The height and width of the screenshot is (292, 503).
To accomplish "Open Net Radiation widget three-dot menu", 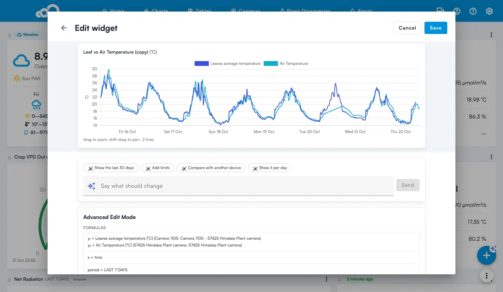I will click(x=327, y=279).
